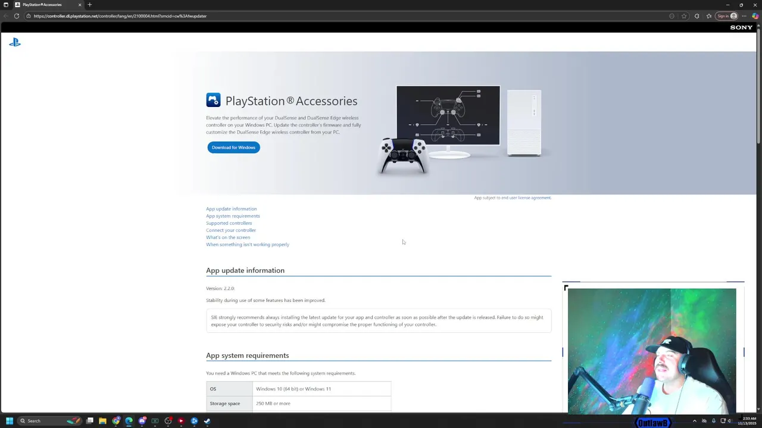Jump to What's on the screen link
The image size is (762, 428).
point(228,237)
